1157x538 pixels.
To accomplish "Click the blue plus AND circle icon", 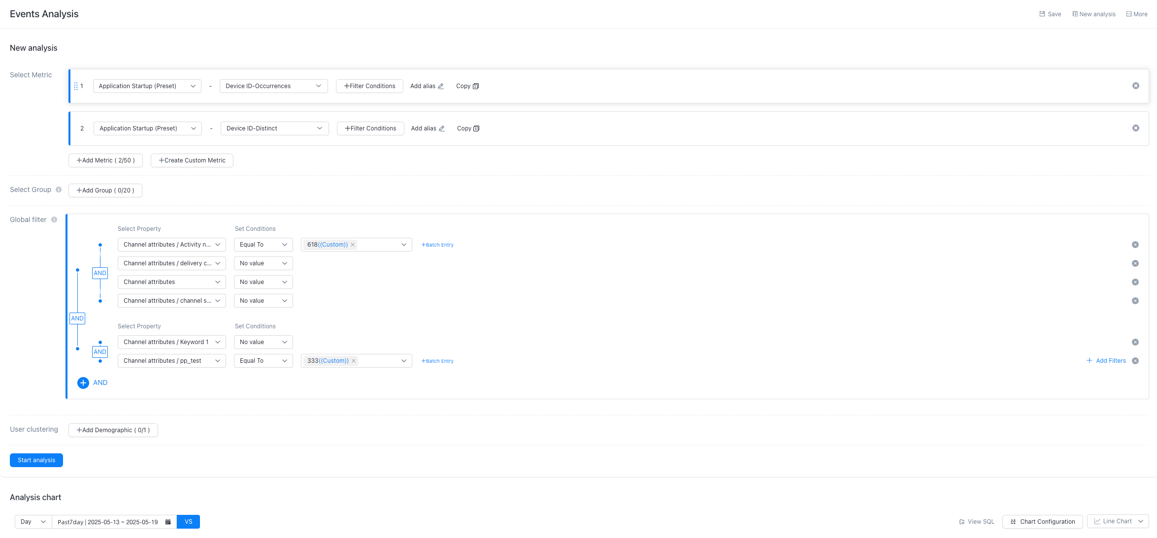I will tap(83, 383).
